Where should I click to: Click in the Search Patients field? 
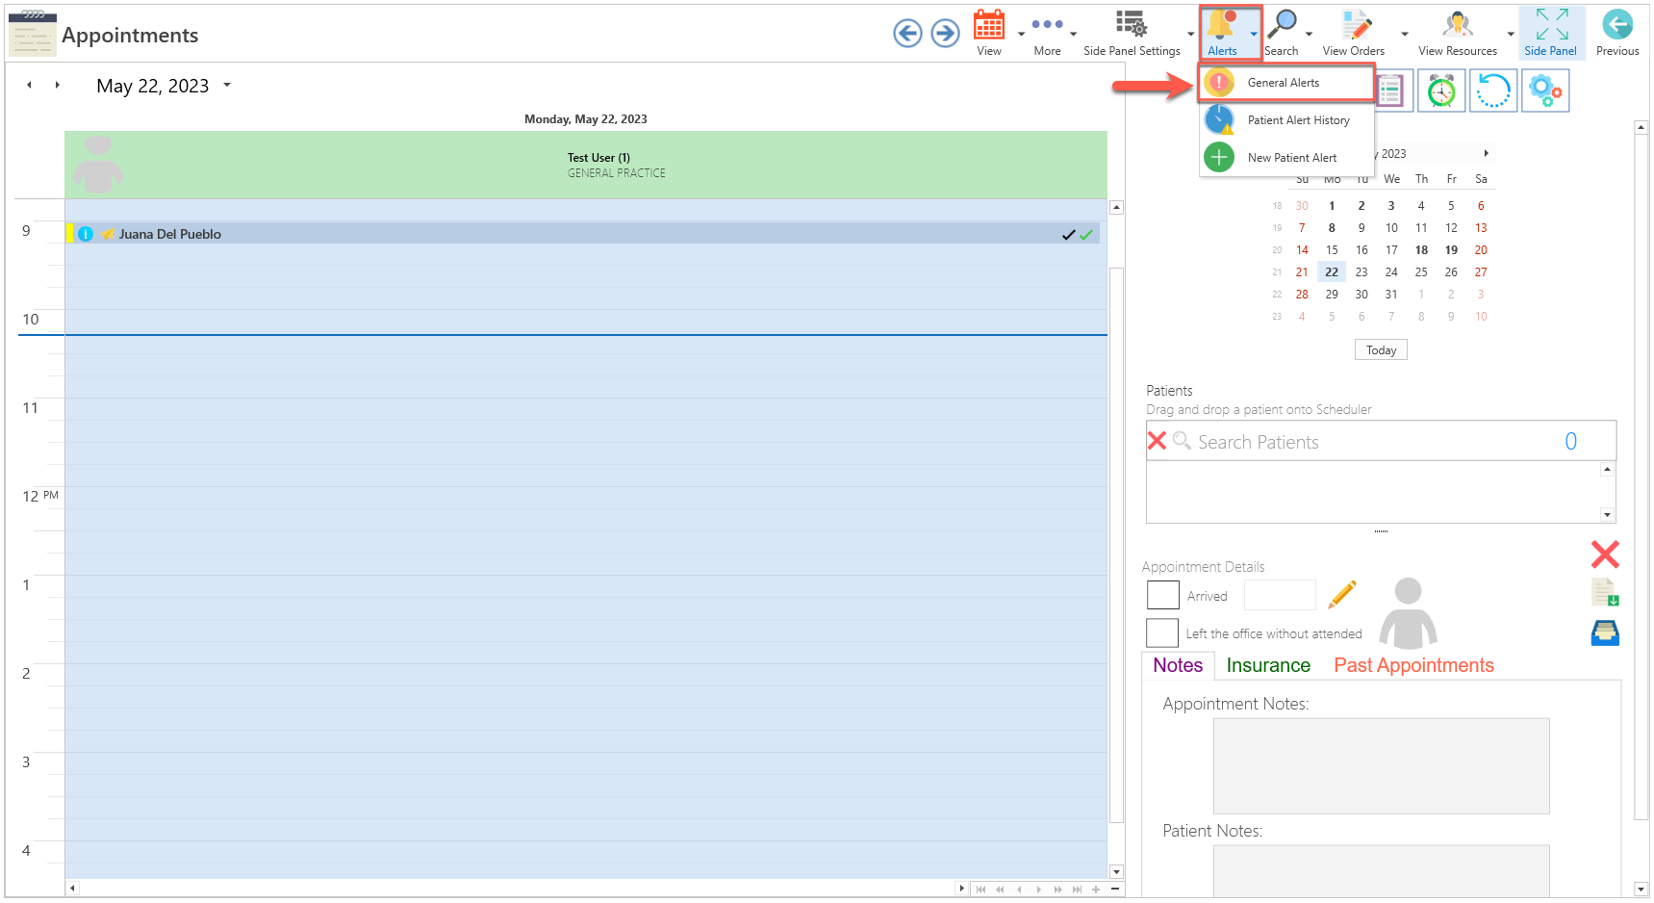pyautogui.click(x=1381, y=441)
